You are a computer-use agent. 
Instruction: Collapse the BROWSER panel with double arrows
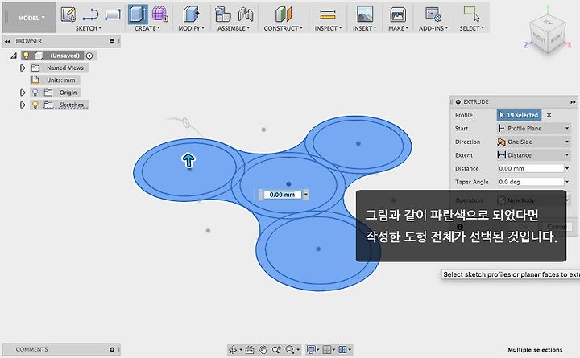7,41
